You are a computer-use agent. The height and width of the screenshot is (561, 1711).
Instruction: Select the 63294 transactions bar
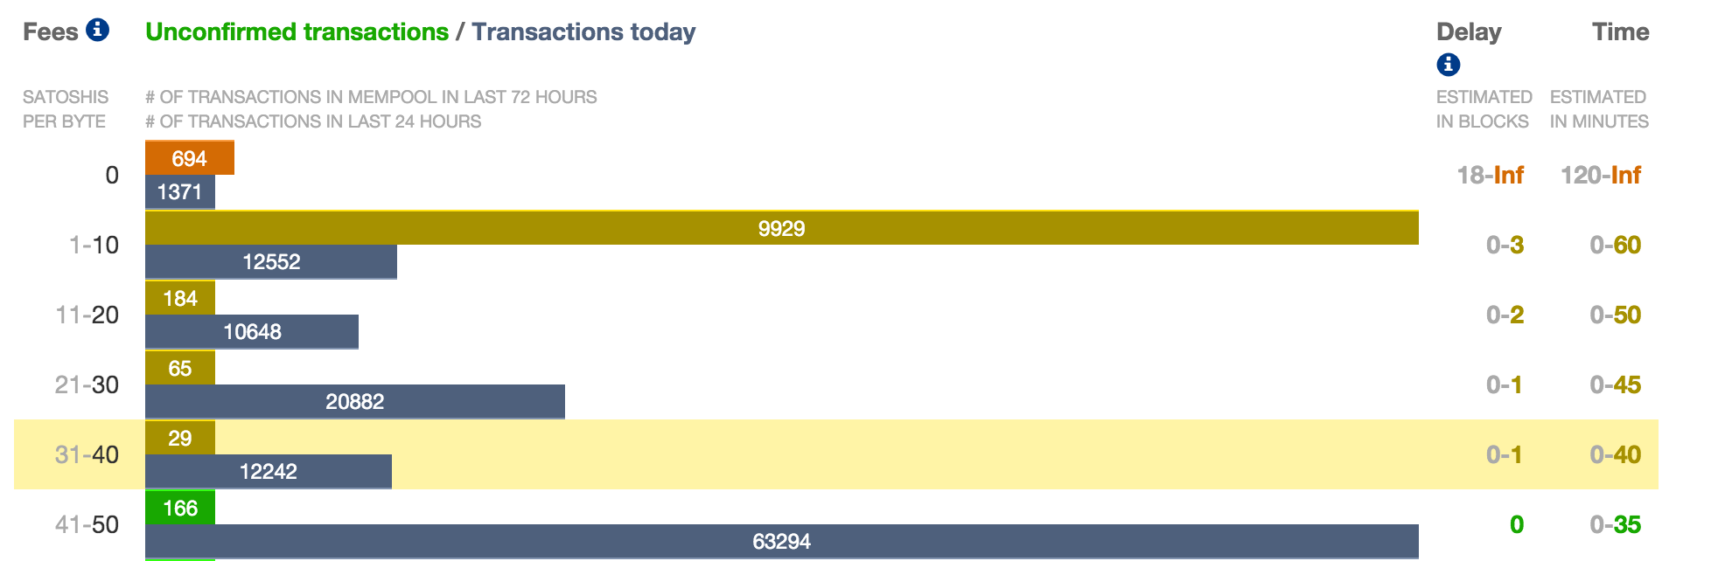(781, 542)
